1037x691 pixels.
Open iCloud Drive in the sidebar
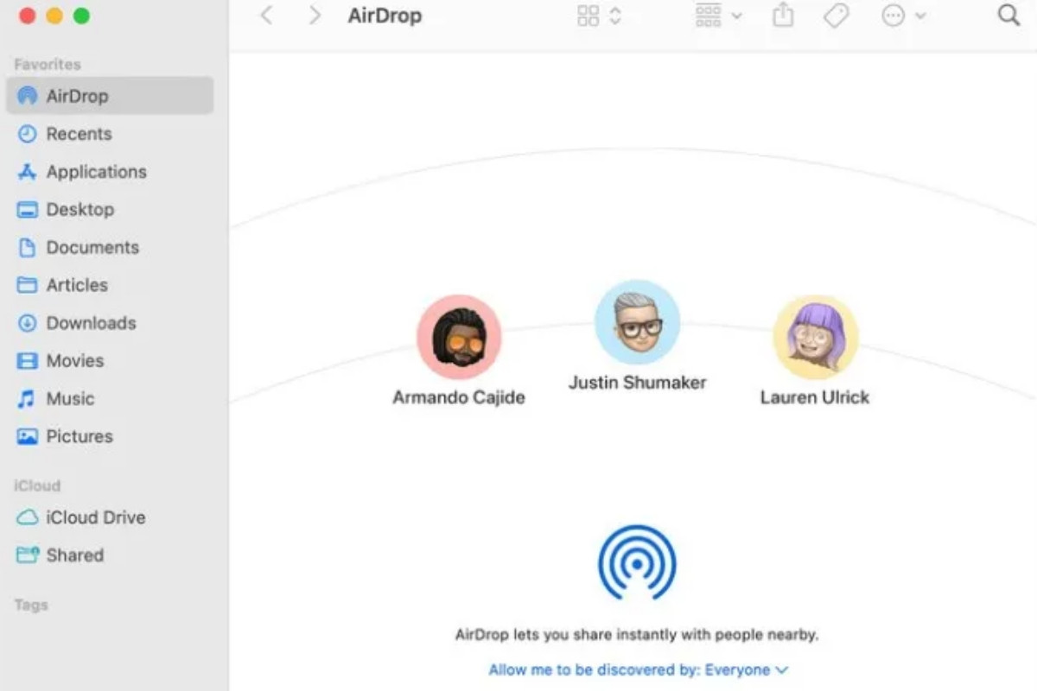coord(96,517)
